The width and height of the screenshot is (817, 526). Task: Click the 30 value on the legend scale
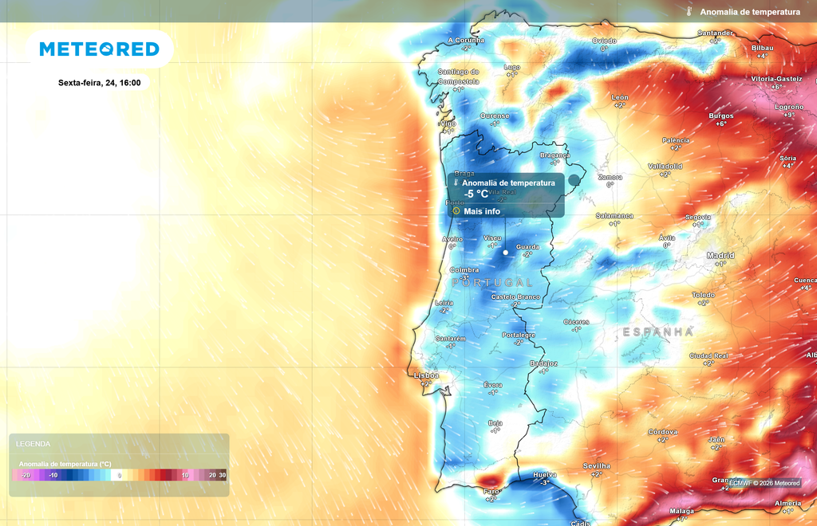223,475
